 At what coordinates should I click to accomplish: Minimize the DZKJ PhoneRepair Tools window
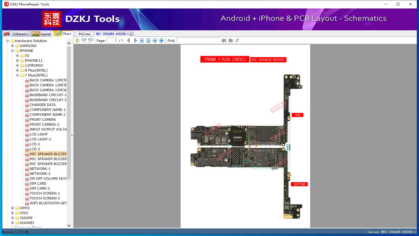pyautogui.click(x=386, y=4)
